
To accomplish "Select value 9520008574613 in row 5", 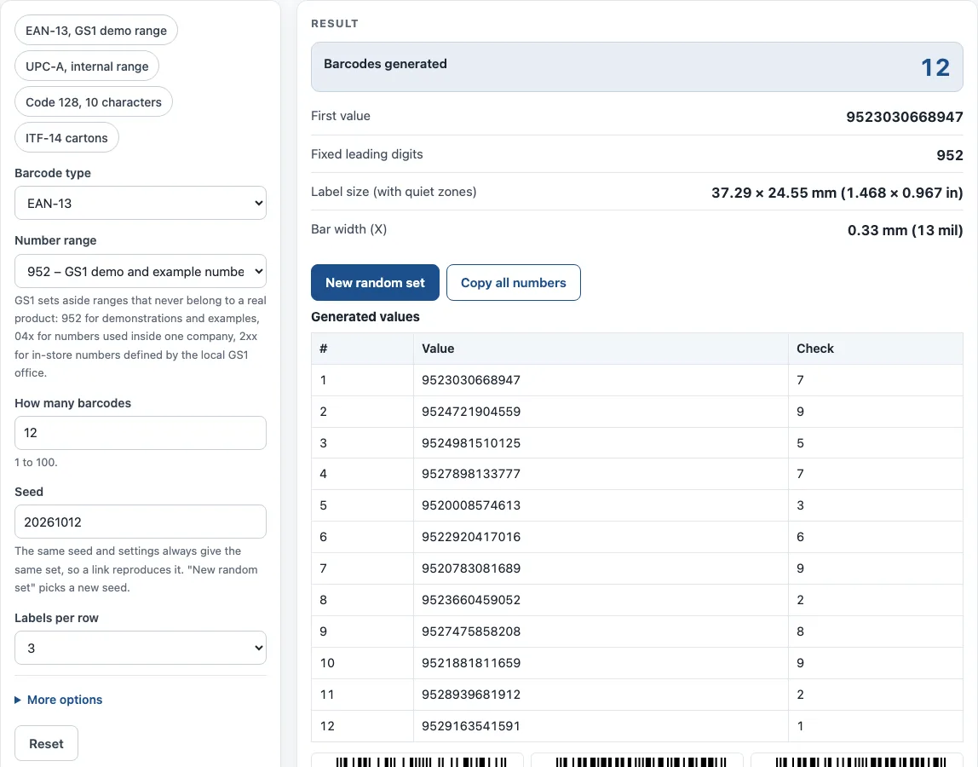I will click(471, 505).
